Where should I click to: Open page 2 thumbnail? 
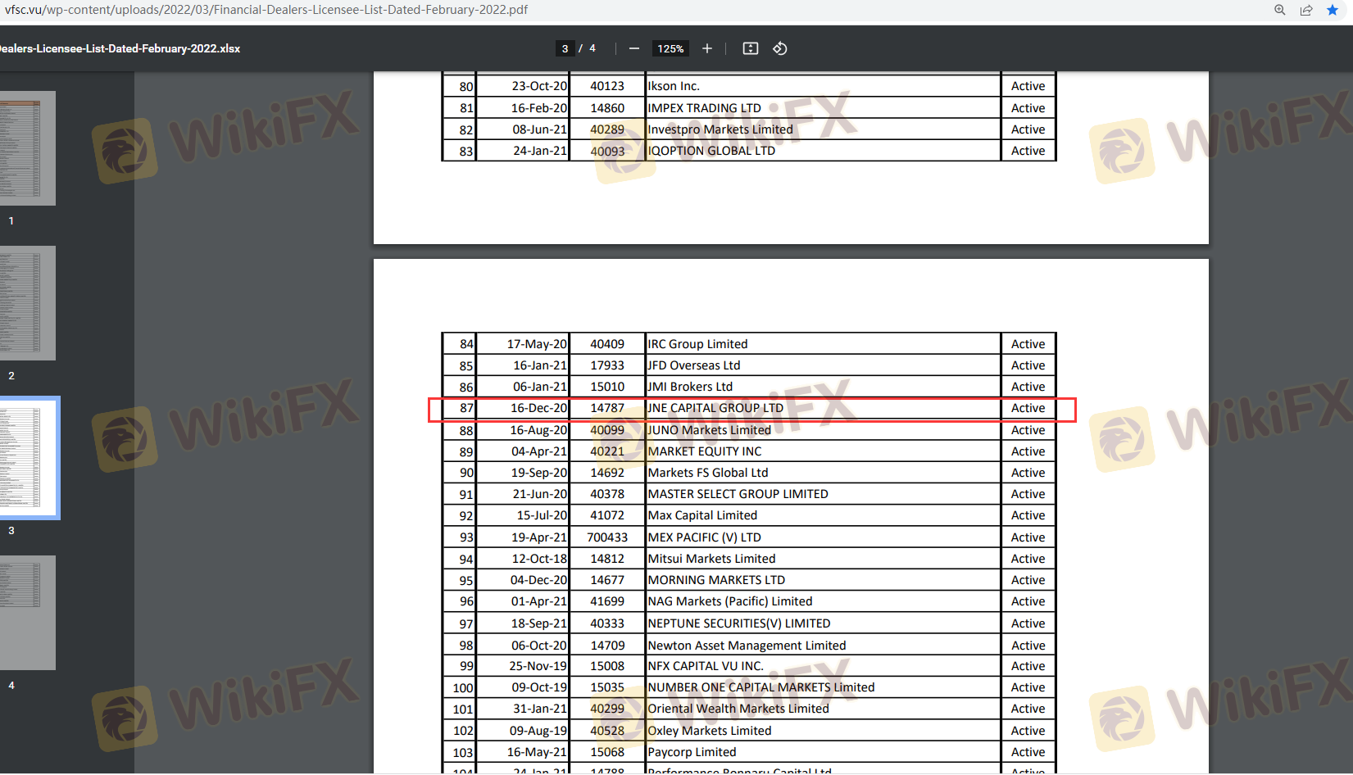coord(26,303)
